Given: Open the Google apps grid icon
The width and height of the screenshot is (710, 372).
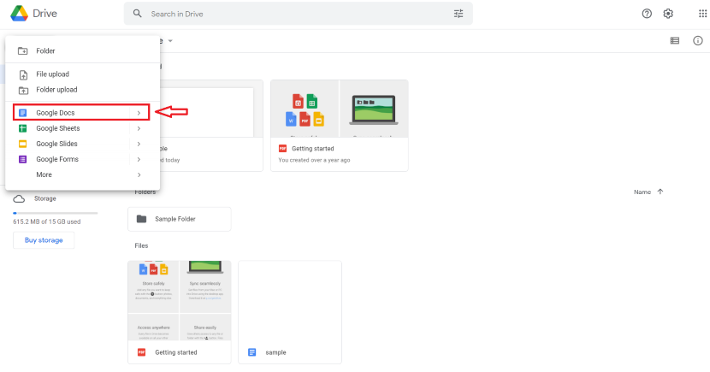Looking at the screenshot, I should (703, 14).
